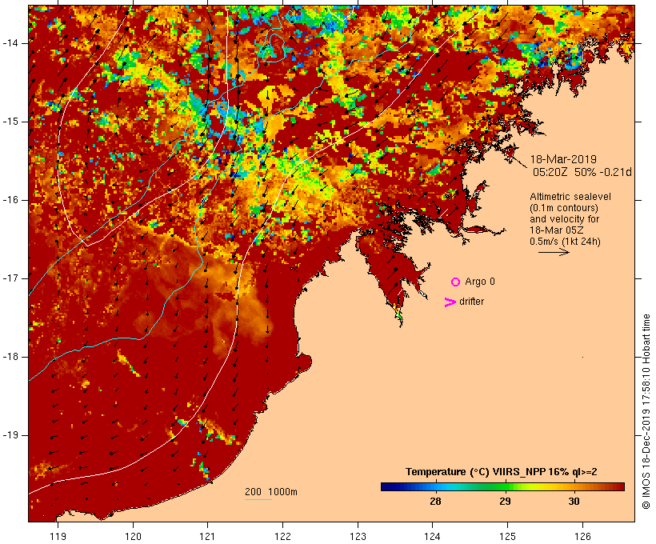Click the 30 value on color bar
The height and width of the screenshot is (544, 656).
(x=574, y=501)
